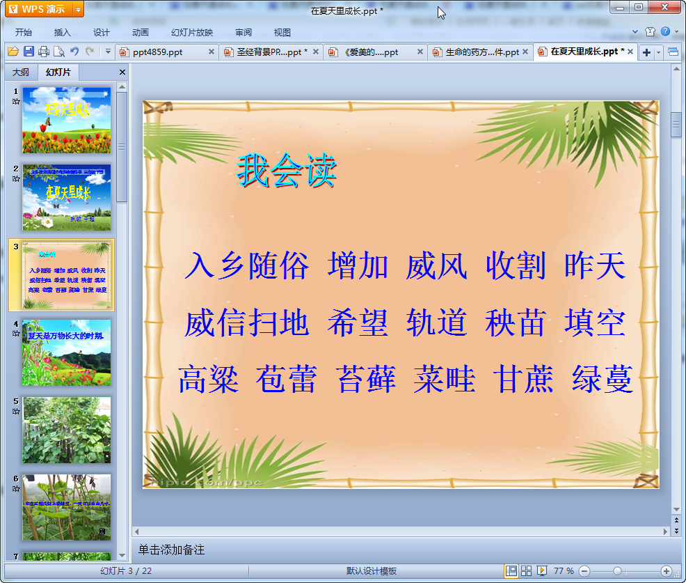The height and width of the screenshot is (583, 686).
Task: Open help with the question mark icon
Action: click(665, 31)
